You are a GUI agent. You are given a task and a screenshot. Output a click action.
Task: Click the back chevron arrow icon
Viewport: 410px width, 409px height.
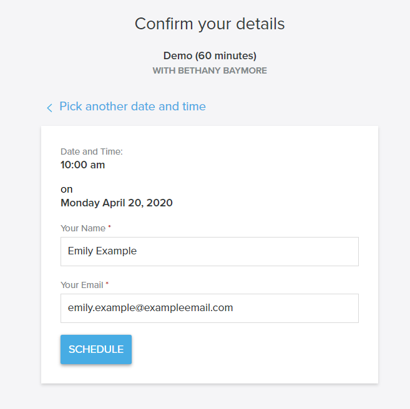tap(49, 108)
